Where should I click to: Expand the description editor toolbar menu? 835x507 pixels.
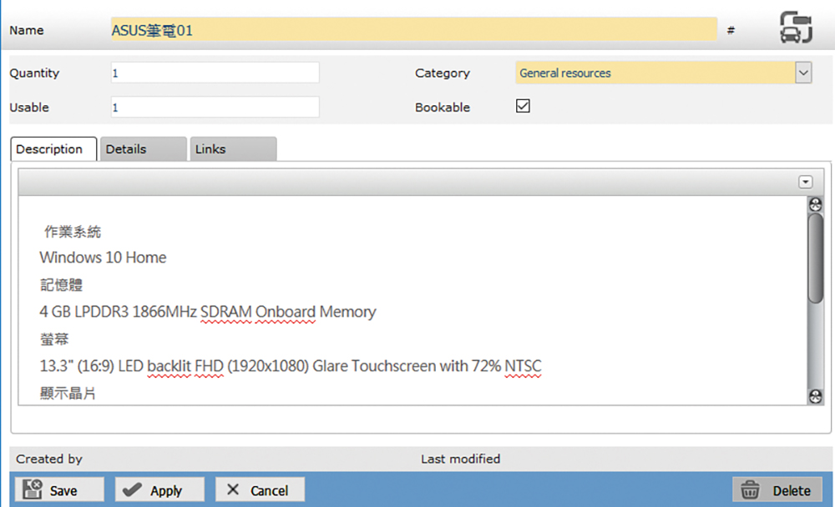[805, 182]
